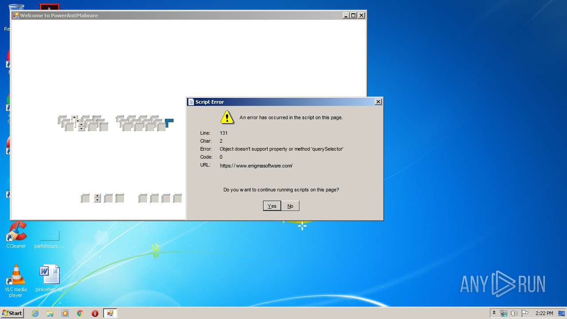This screenshot has width=567, height=319.
Task: Click 'An error has occurred in the script' text
Action: (291, 117)
